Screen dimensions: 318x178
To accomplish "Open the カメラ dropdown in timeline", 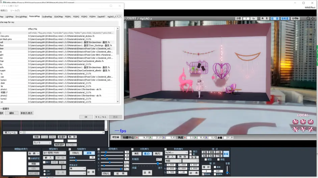I will coord(42,143).
